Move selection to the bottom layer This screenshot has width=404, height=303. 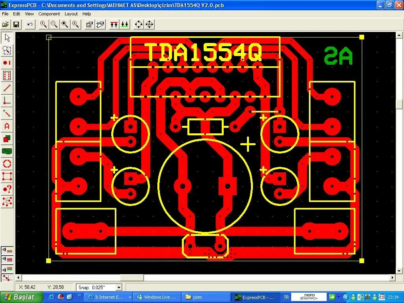[x=125, y=24]
